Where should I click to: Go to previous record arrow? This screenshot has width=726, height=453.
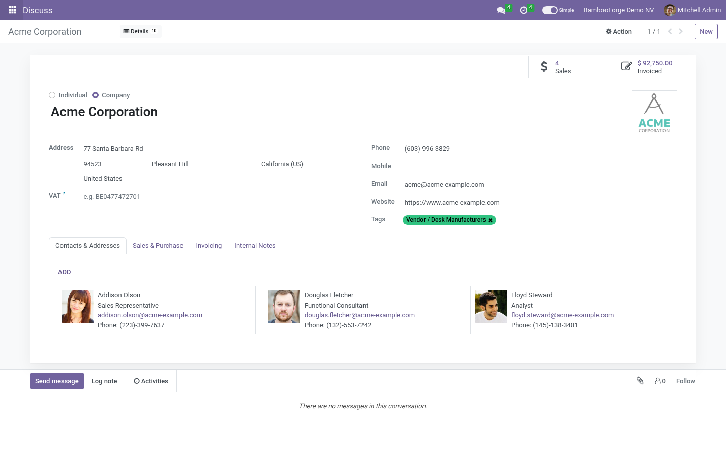(x=670, y=31)
